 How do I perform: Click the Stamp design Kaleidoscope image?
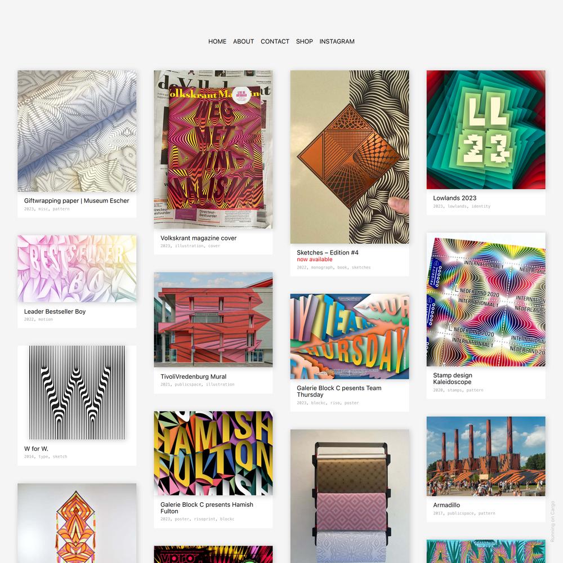[486, 300]
